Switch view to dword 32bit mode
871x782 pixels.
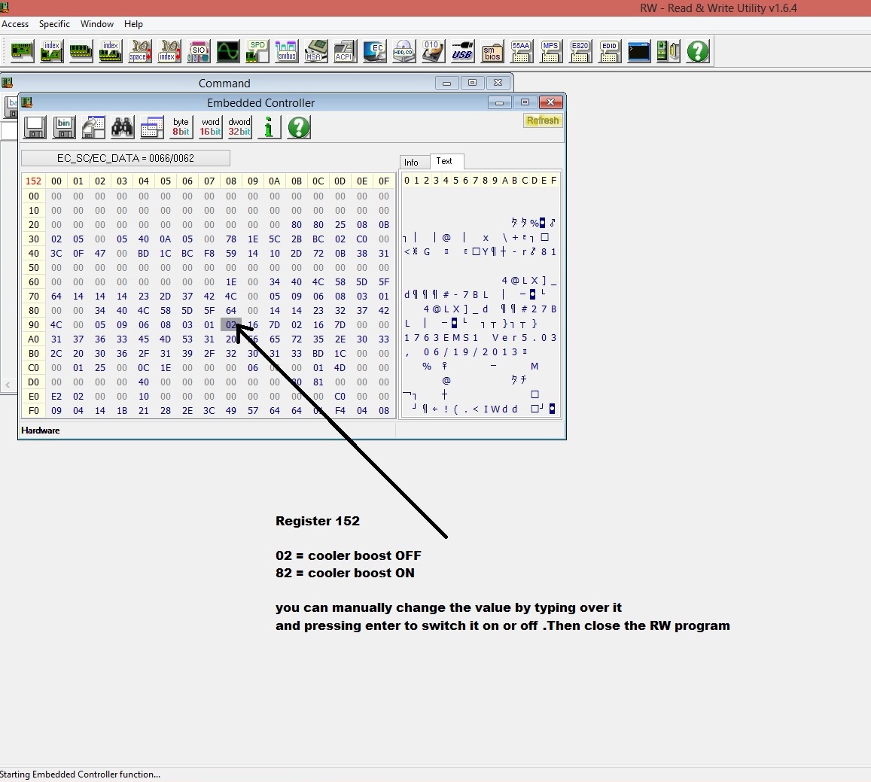click(x=239, y=127)
